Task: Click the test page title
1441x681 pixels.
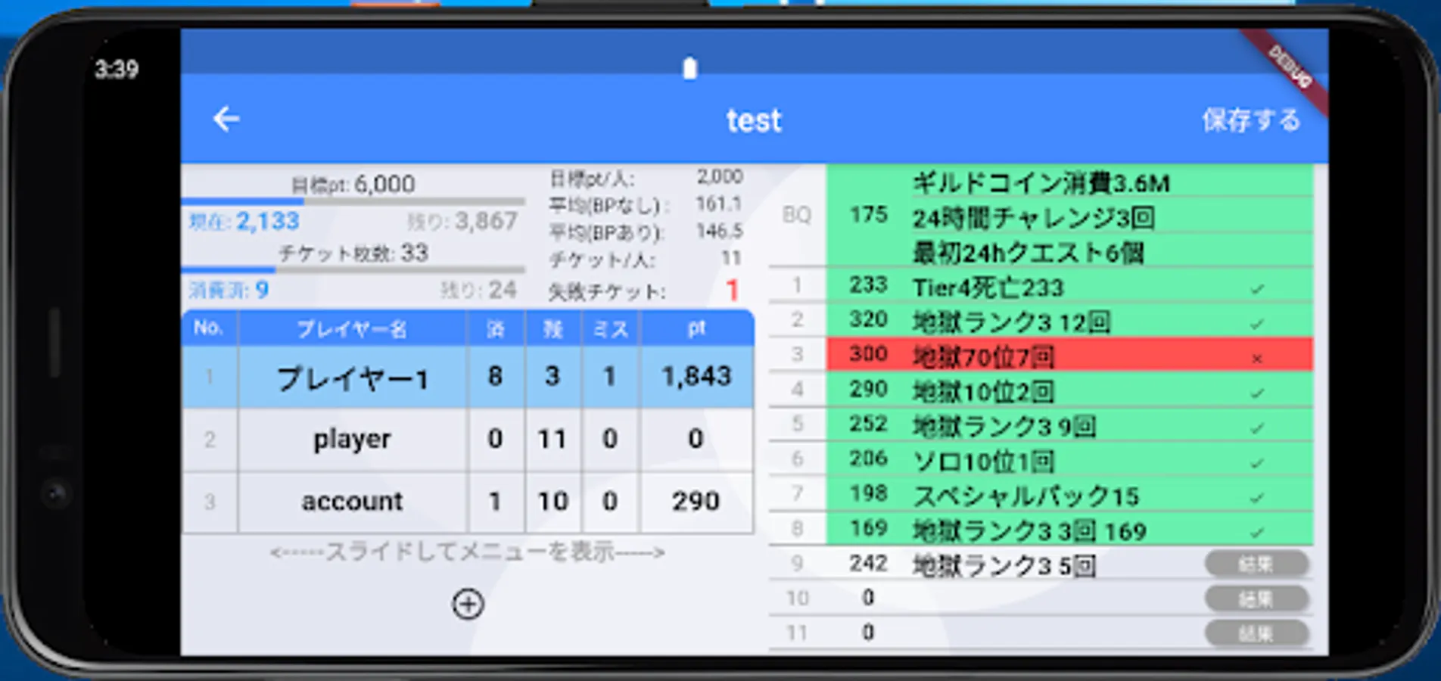Action: 754,120
